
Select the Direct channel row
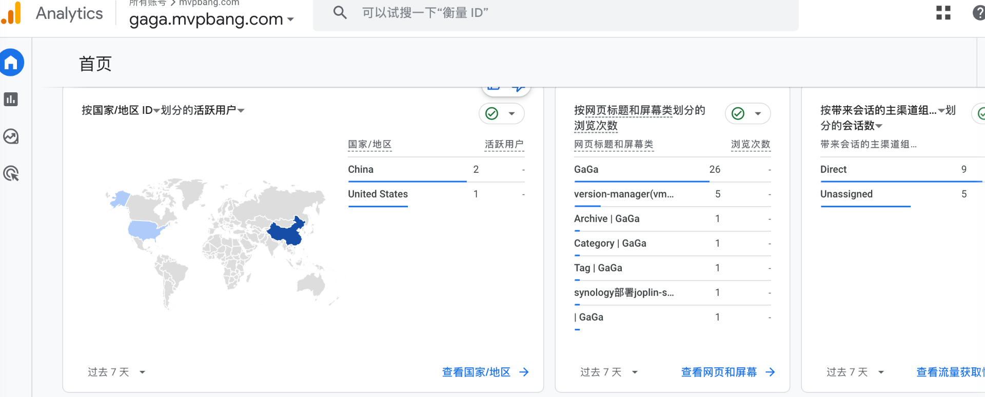pyautogui.click(x=834, y=169)
